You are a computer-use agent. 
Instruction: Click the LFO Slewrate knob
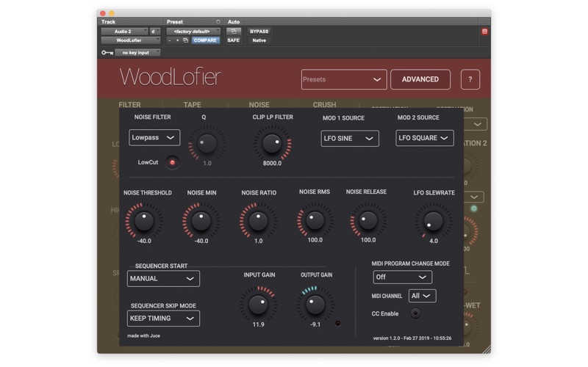433,222
